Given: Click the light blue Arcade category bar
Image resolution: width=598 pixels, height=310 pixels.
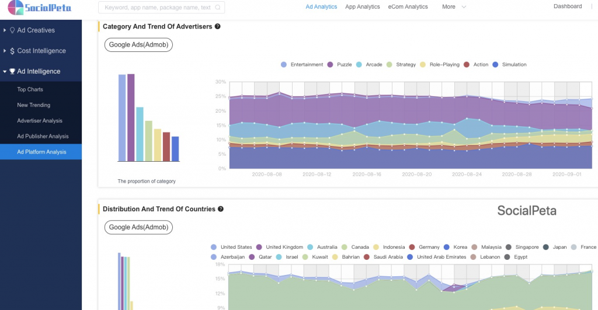Looking at the screenshot, I should (140, 134).
